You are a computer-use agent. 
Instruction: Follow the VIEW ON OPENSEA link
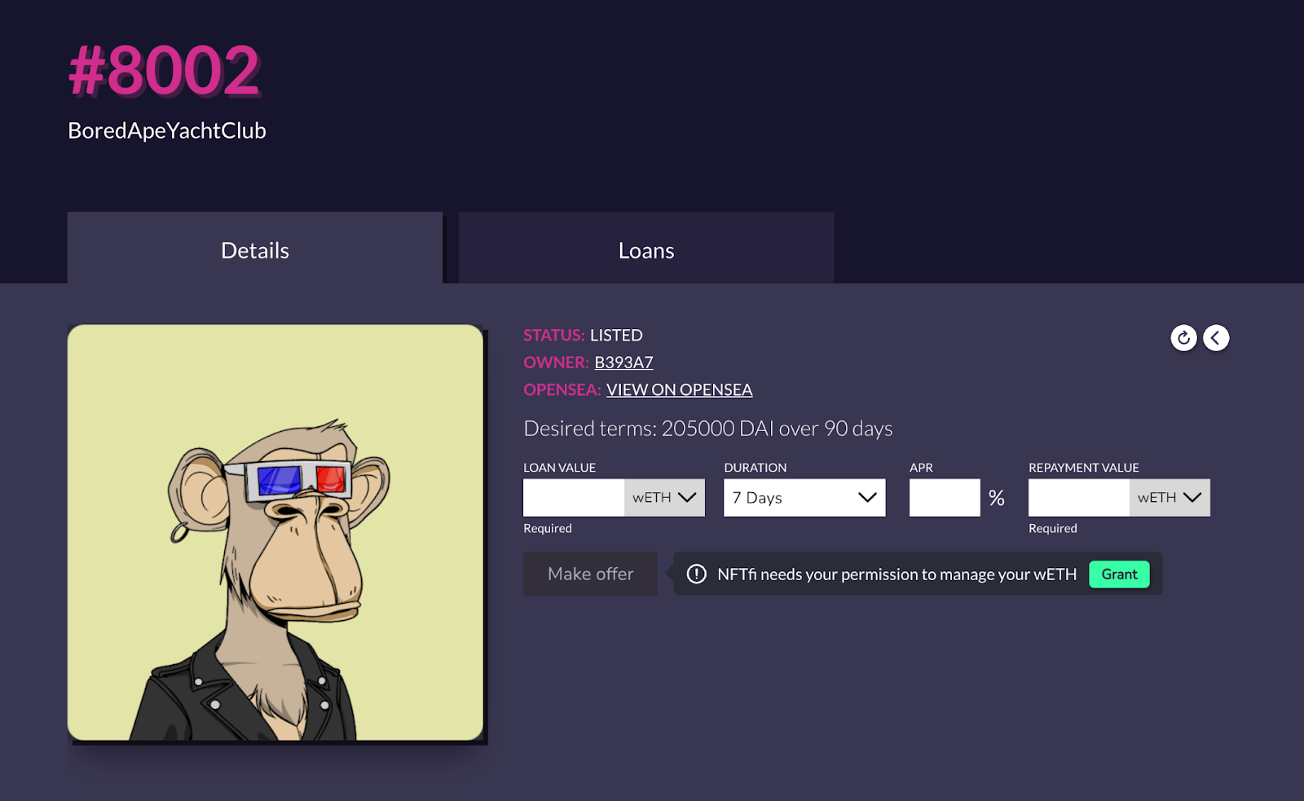(x=679, y=389)
